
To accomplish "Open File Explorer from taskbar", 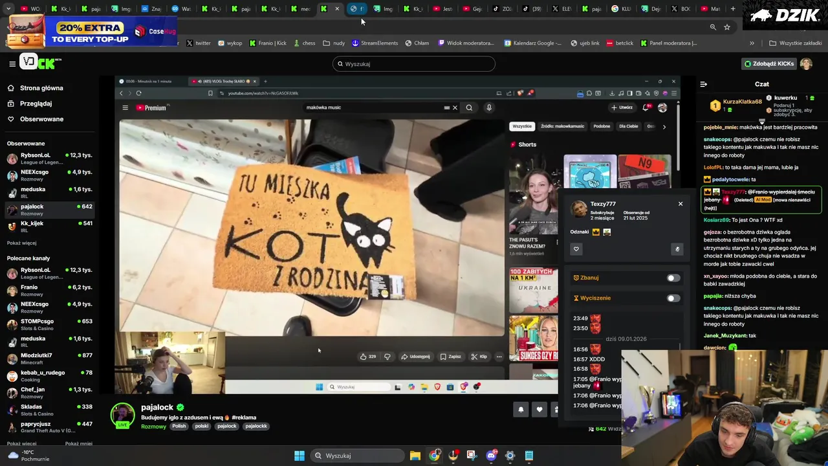I will point(415,456).
